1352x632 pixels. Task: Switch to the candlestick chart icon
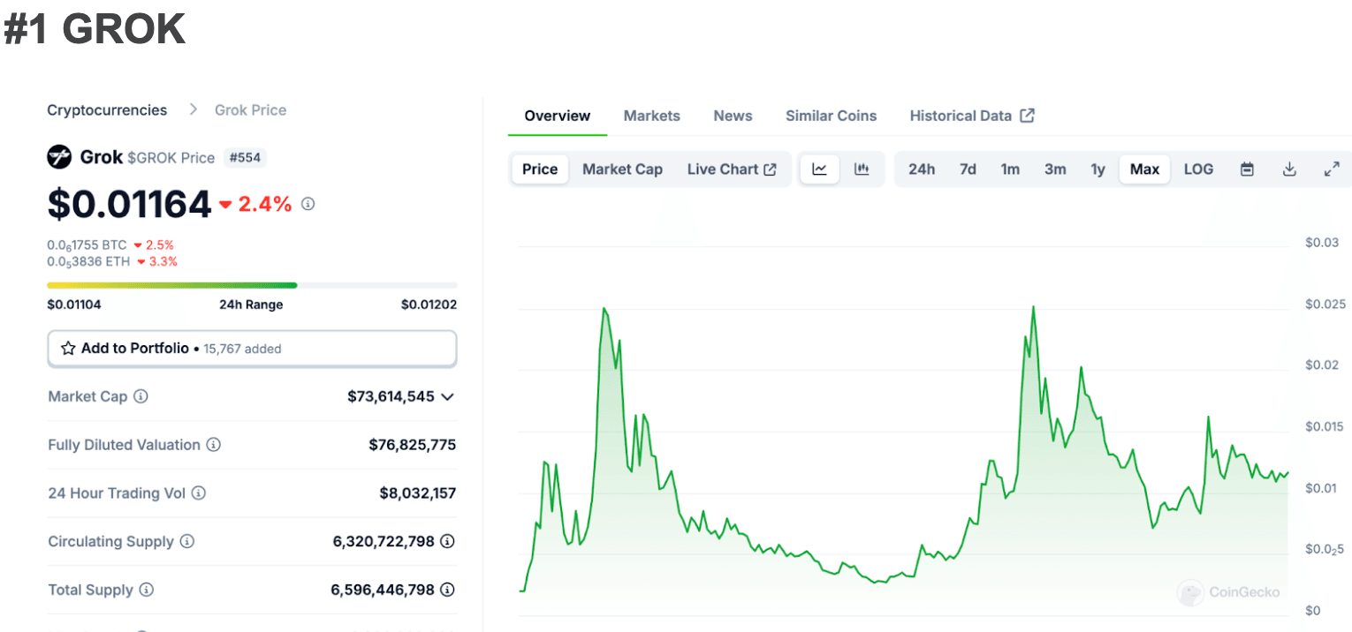(x=862, y=169)
